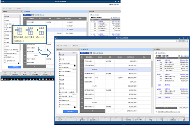Open the 確定申告 dropdown in the front window
Screen dimensions: 190x125
pos(80,46)
